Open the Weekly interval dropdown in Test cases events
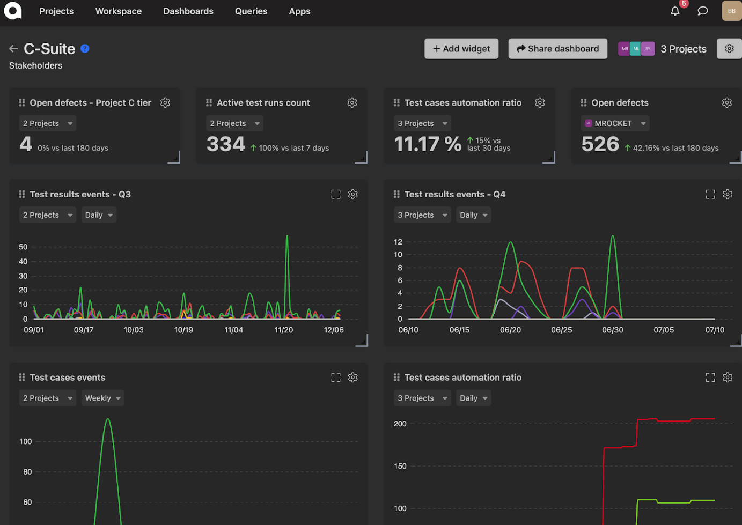The image size is (742, 525). tap(102, 398)
